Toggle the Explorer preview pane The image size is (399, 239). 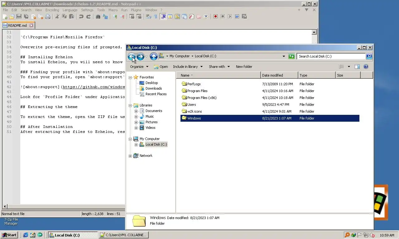pos(357,67)
